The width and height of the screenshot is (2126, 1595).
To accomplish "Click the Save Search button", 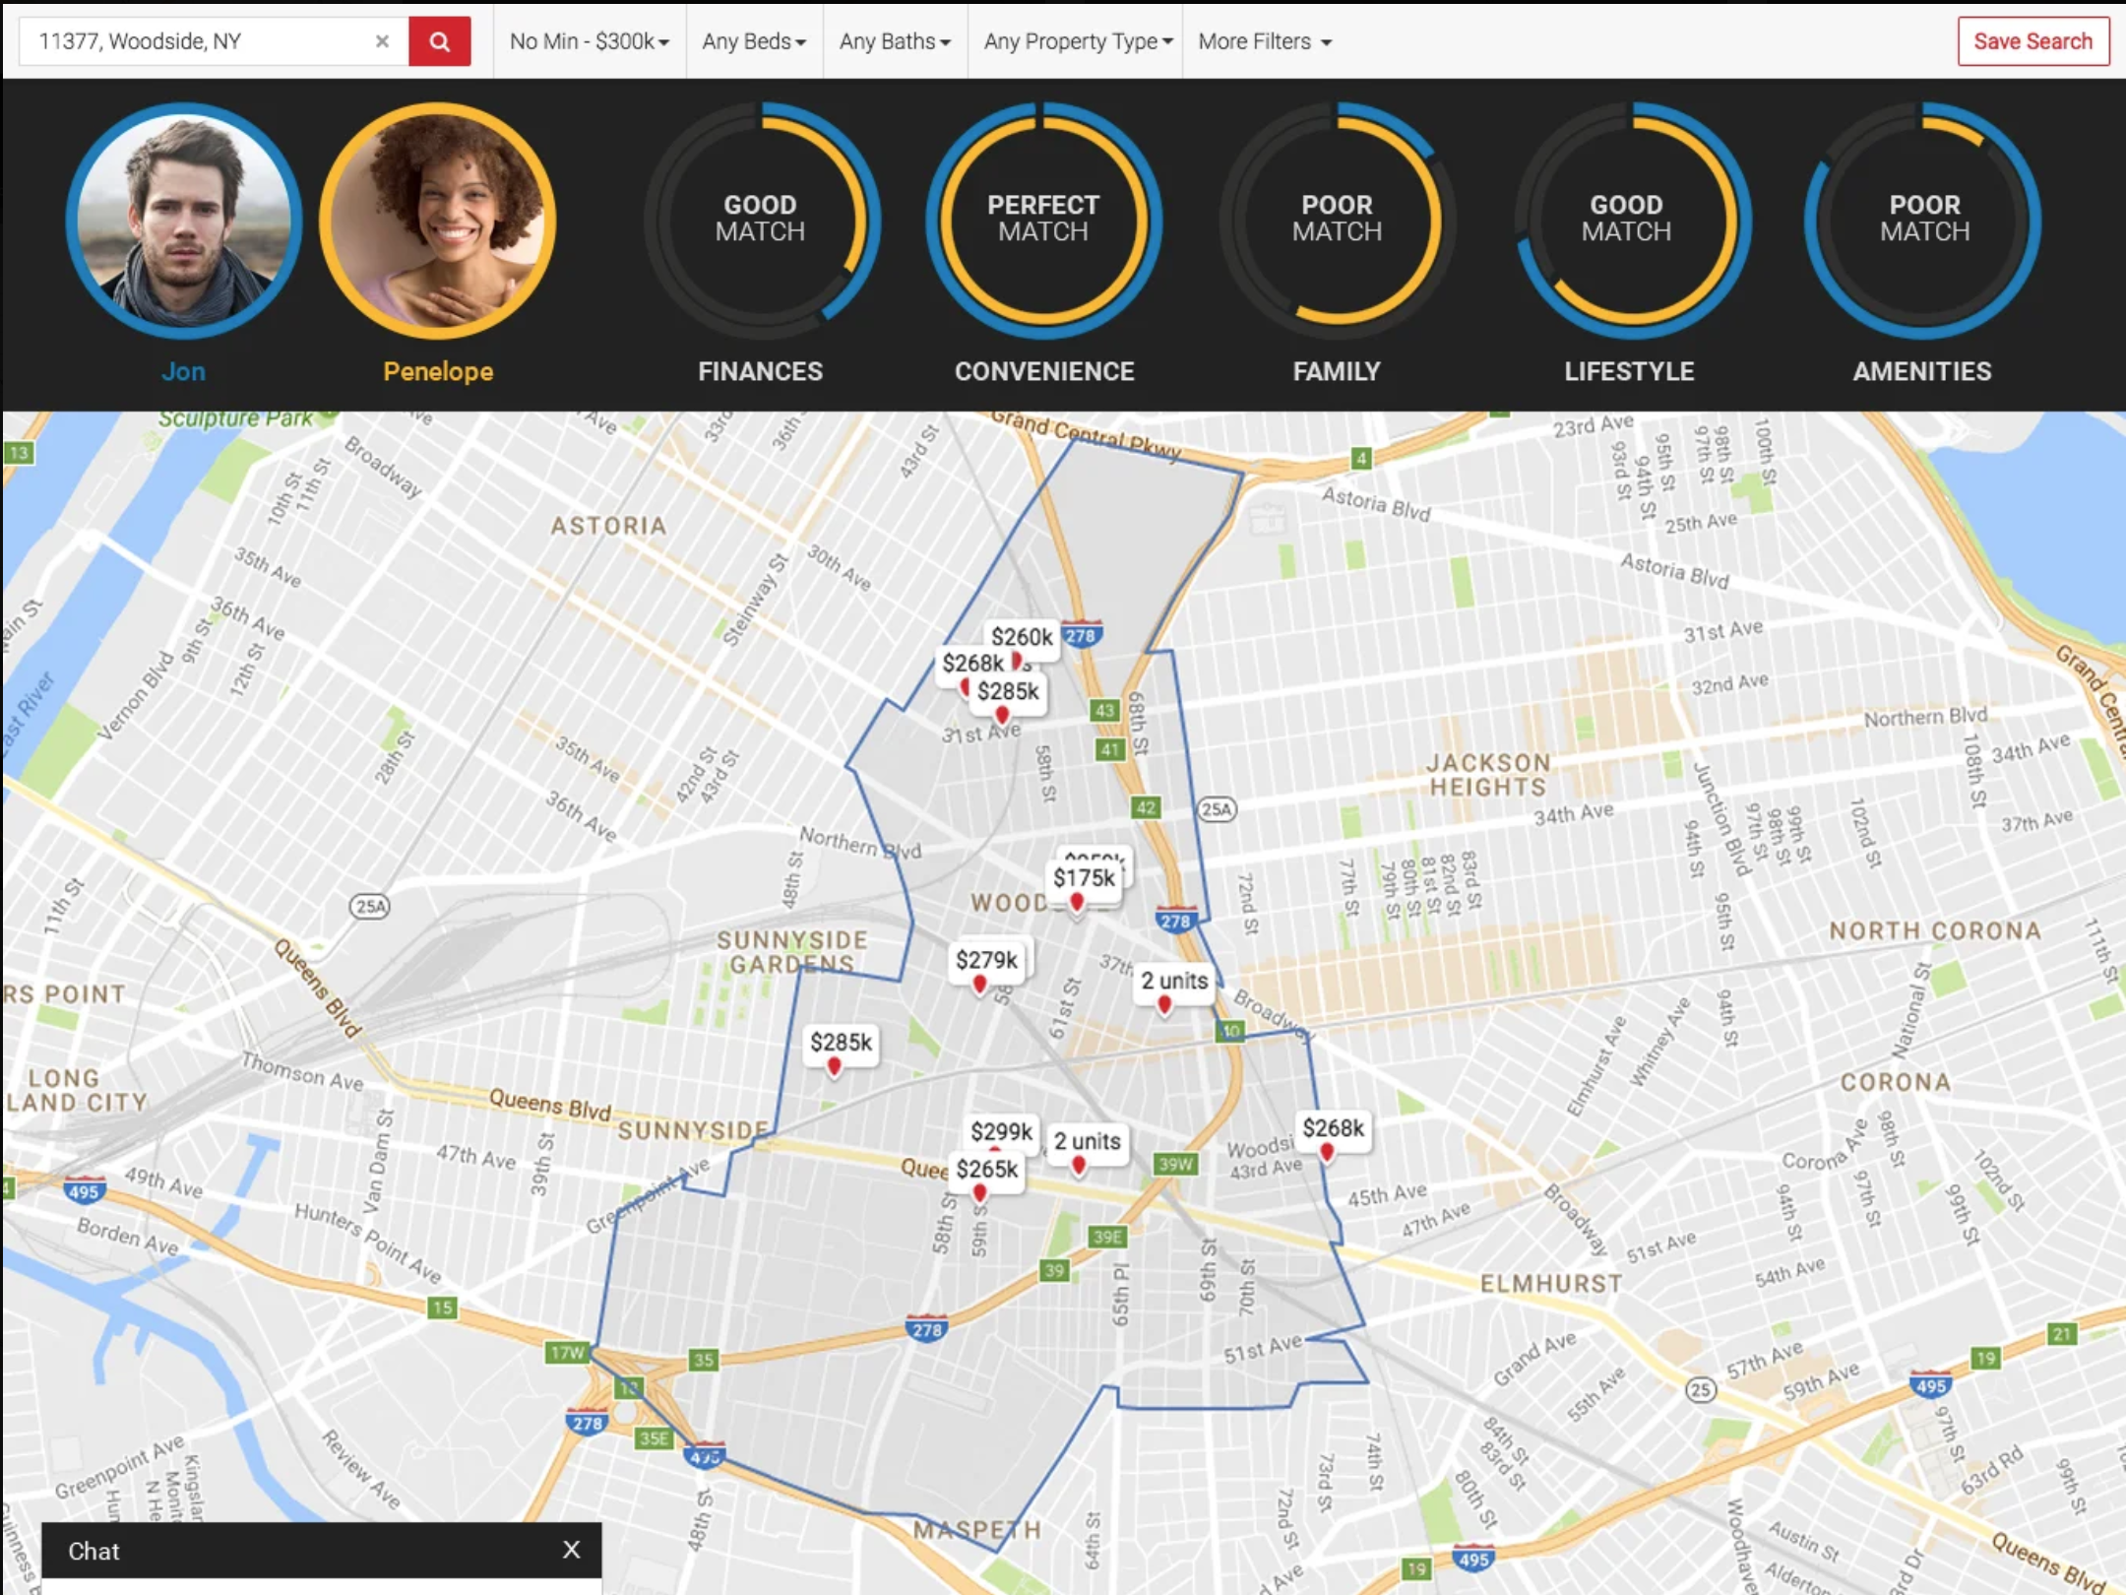I will (2032, 41).
